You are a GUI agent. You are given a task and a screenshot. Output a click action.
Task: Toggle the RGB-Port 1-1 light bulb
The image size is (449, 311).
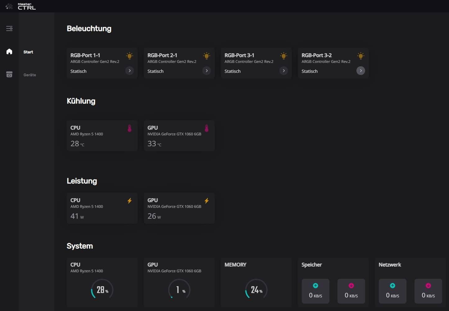click(x=130, y=56)
